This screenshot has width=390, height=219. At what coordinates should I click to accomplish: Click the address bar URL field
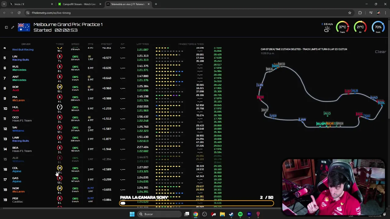pyautogui.click(x=183, y=13)
